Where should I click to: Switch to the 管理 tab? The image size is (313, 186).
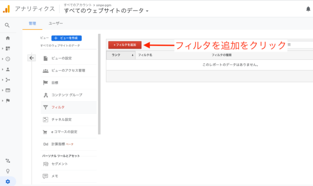click(33, 23)
